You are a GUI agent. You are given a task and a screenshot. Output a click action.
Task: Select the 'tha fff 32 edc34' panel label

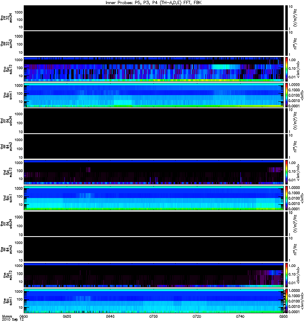(x=7, y=18)
